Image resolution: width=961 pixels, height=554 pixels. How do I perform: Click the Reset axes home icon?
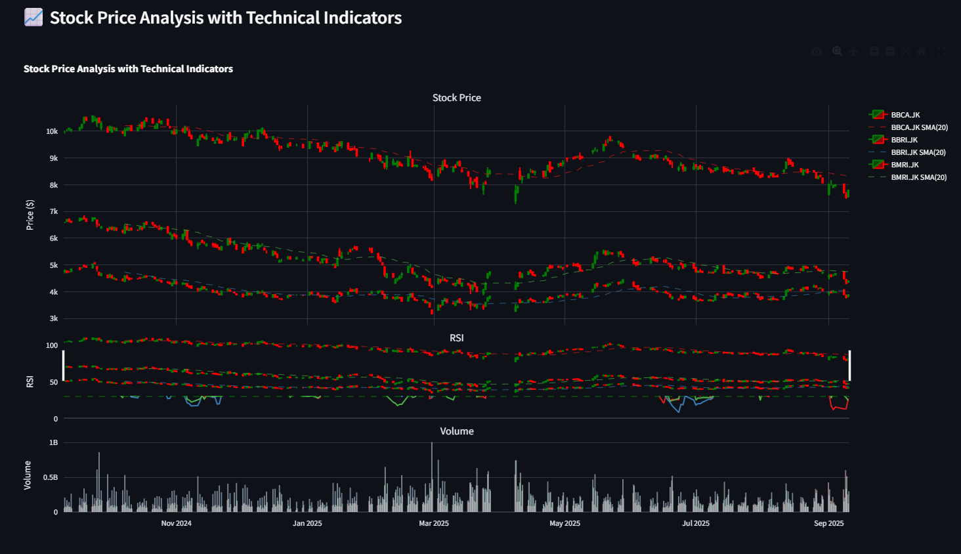[922, 51]
